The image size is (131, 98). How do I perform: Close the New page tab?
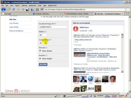[x=30, y=14]
